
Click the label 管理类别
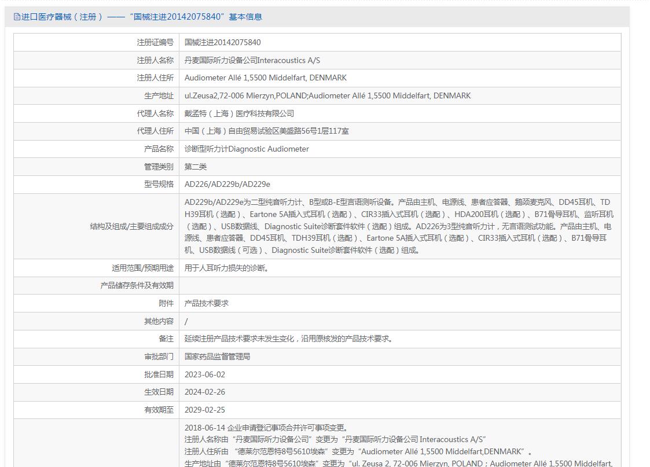pyautogui.click(x=159, y=167)
